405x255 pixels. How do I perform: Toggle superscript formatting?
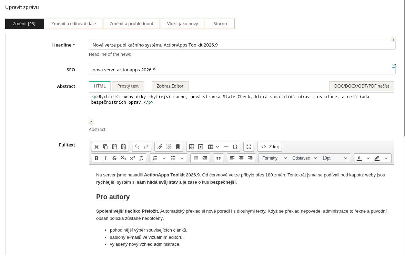tap(132, 158)
